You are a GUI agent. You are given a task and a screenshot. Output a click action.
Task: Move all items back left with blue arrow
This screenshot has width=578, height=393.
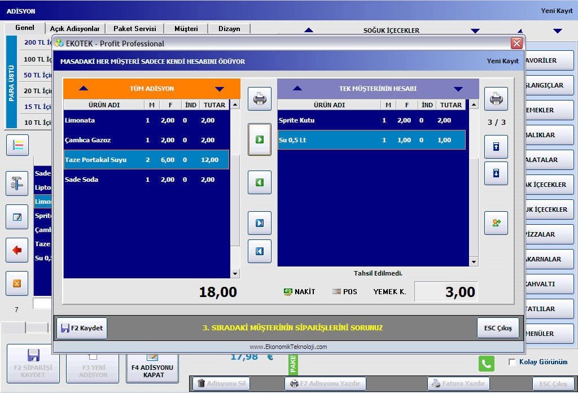260,251
